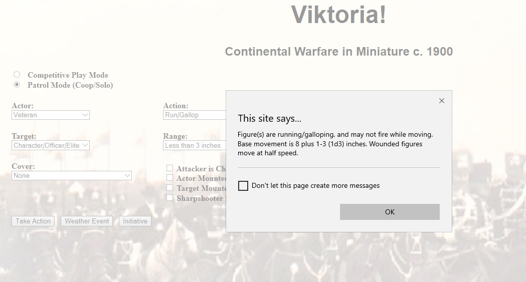Toggle the 'Attacker is Ch...' checkbox
The image size is (526, 282).
click(170, 168)
